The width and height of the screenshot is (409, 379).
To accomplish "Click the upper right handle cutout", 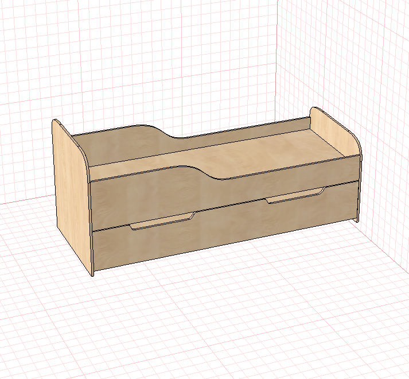I will [295, 195].
